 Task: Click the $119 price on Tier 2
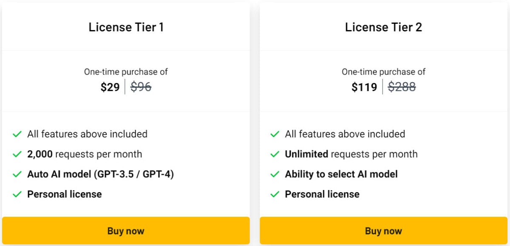pyautogui.click(x=364, y=87)
